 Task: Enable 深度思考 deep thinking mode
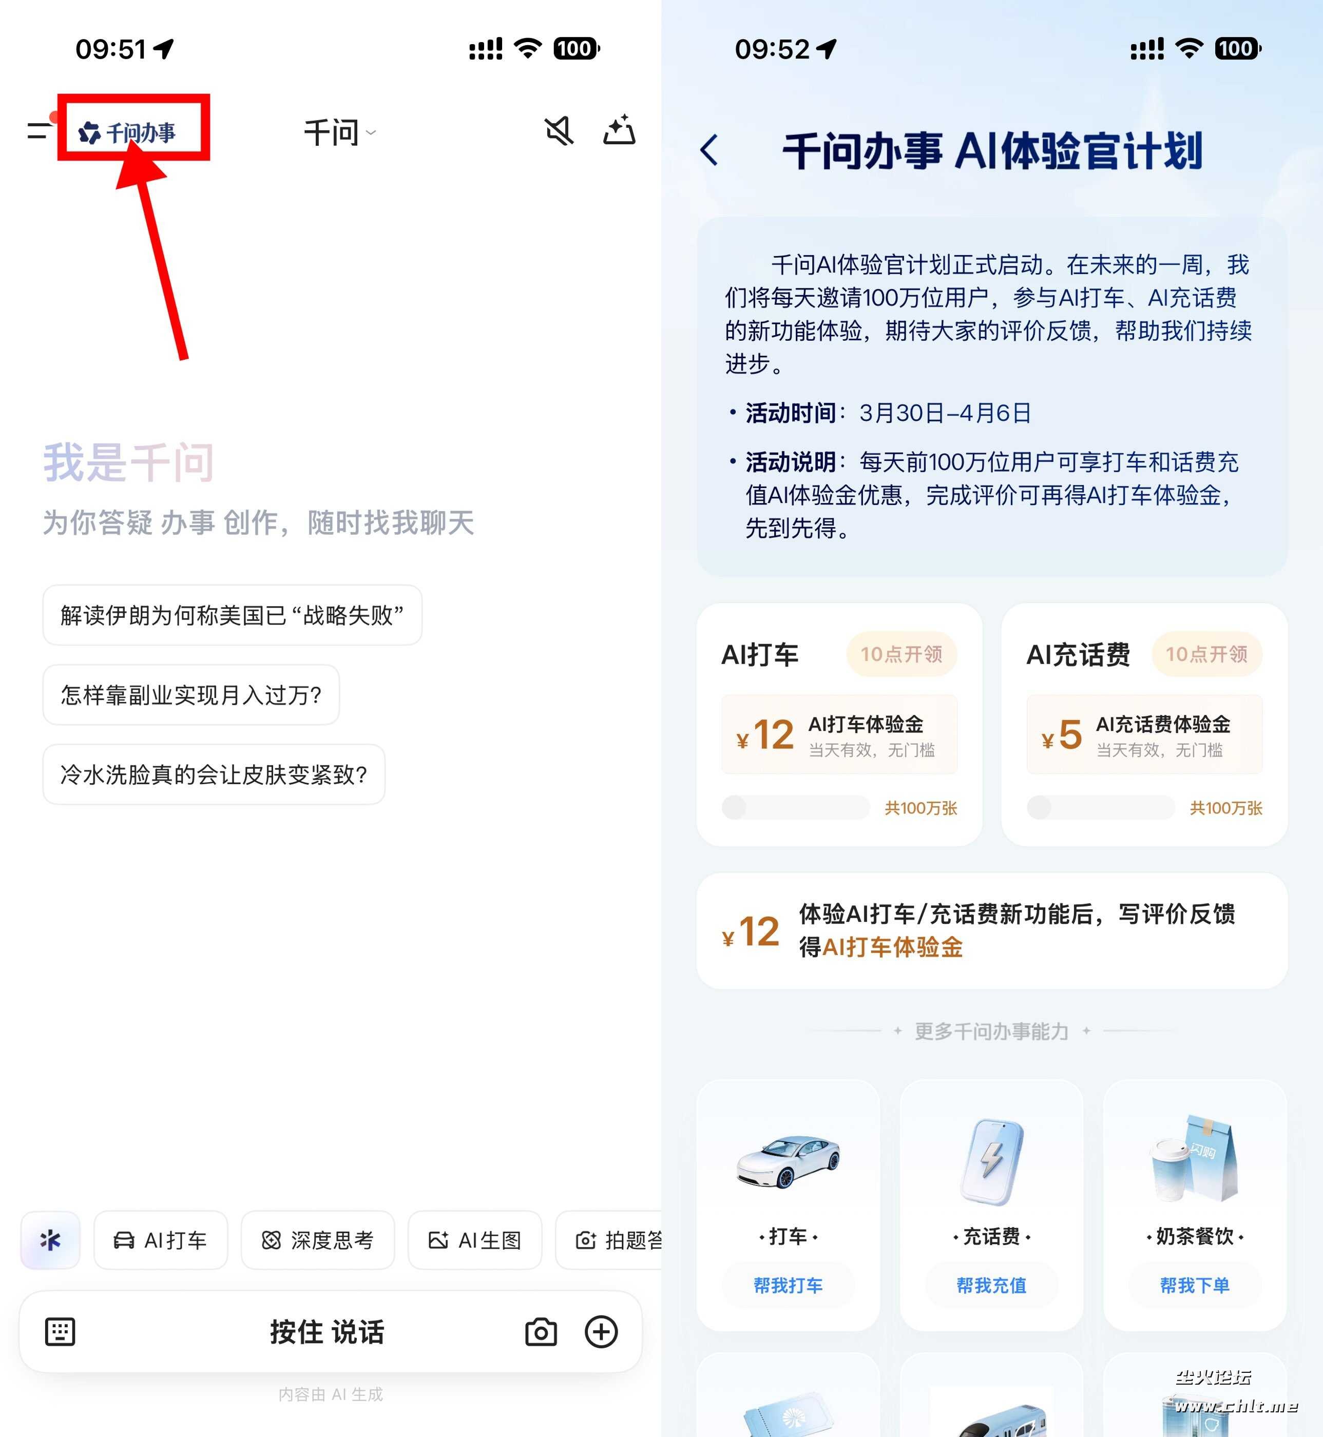point(318,1240)
